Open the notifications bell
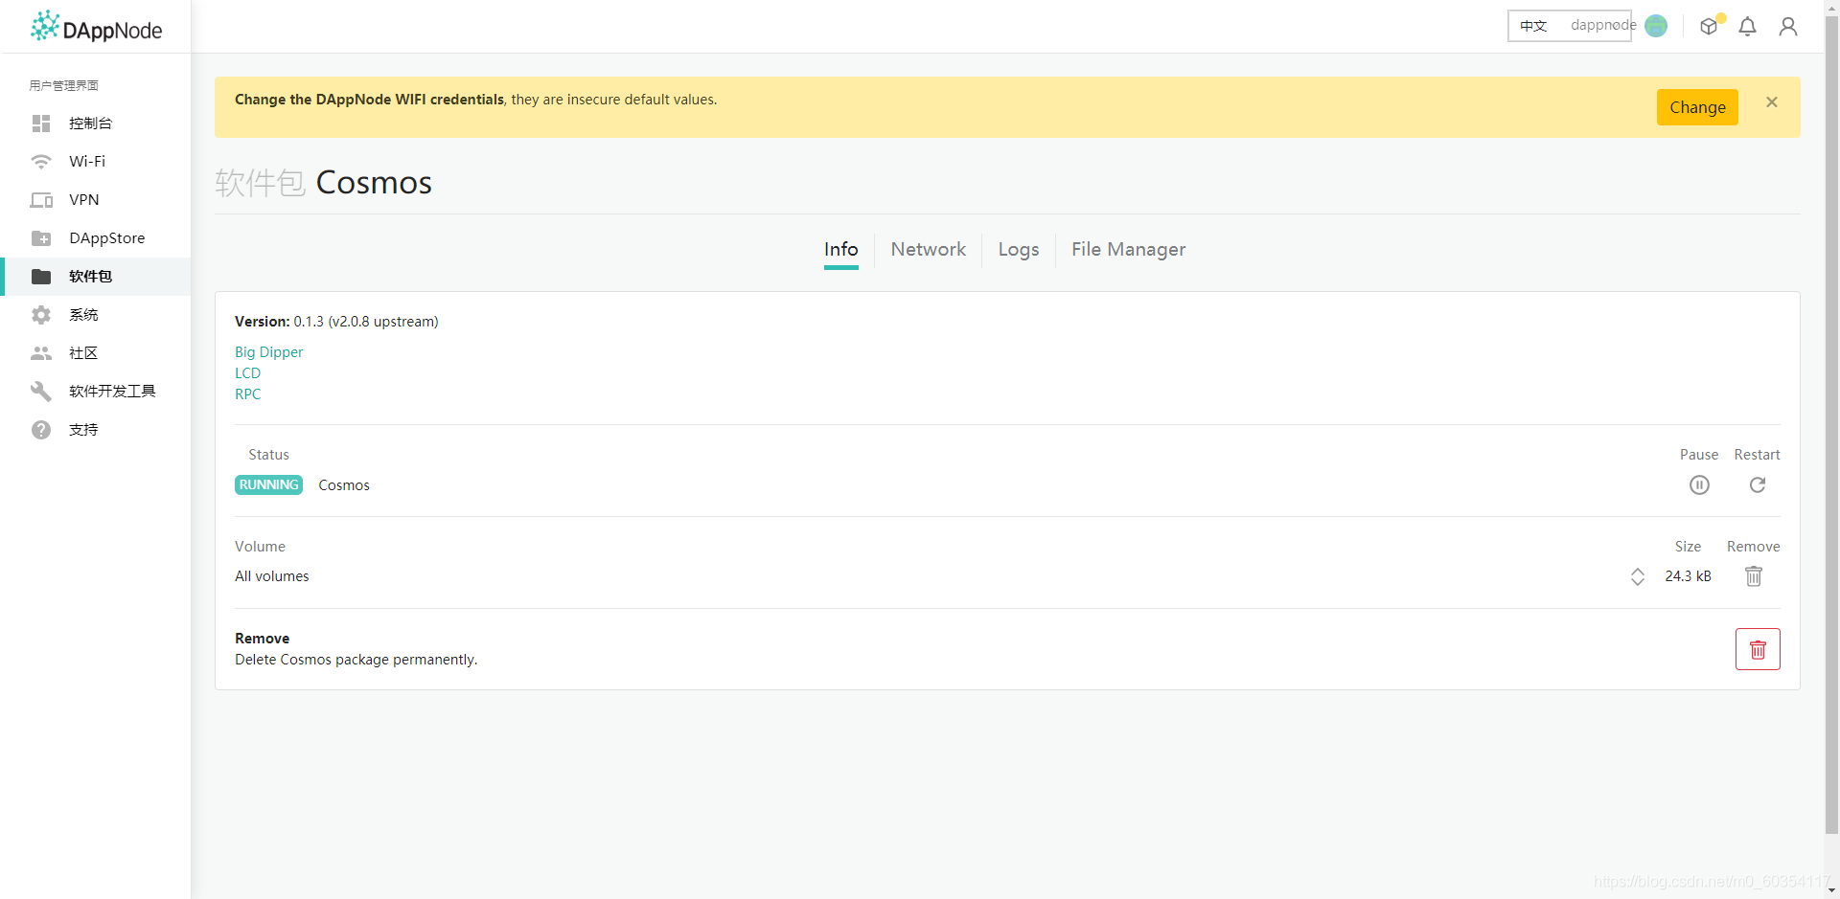The width and height of the screenshot is (1840, 899). coord(1748,27)
